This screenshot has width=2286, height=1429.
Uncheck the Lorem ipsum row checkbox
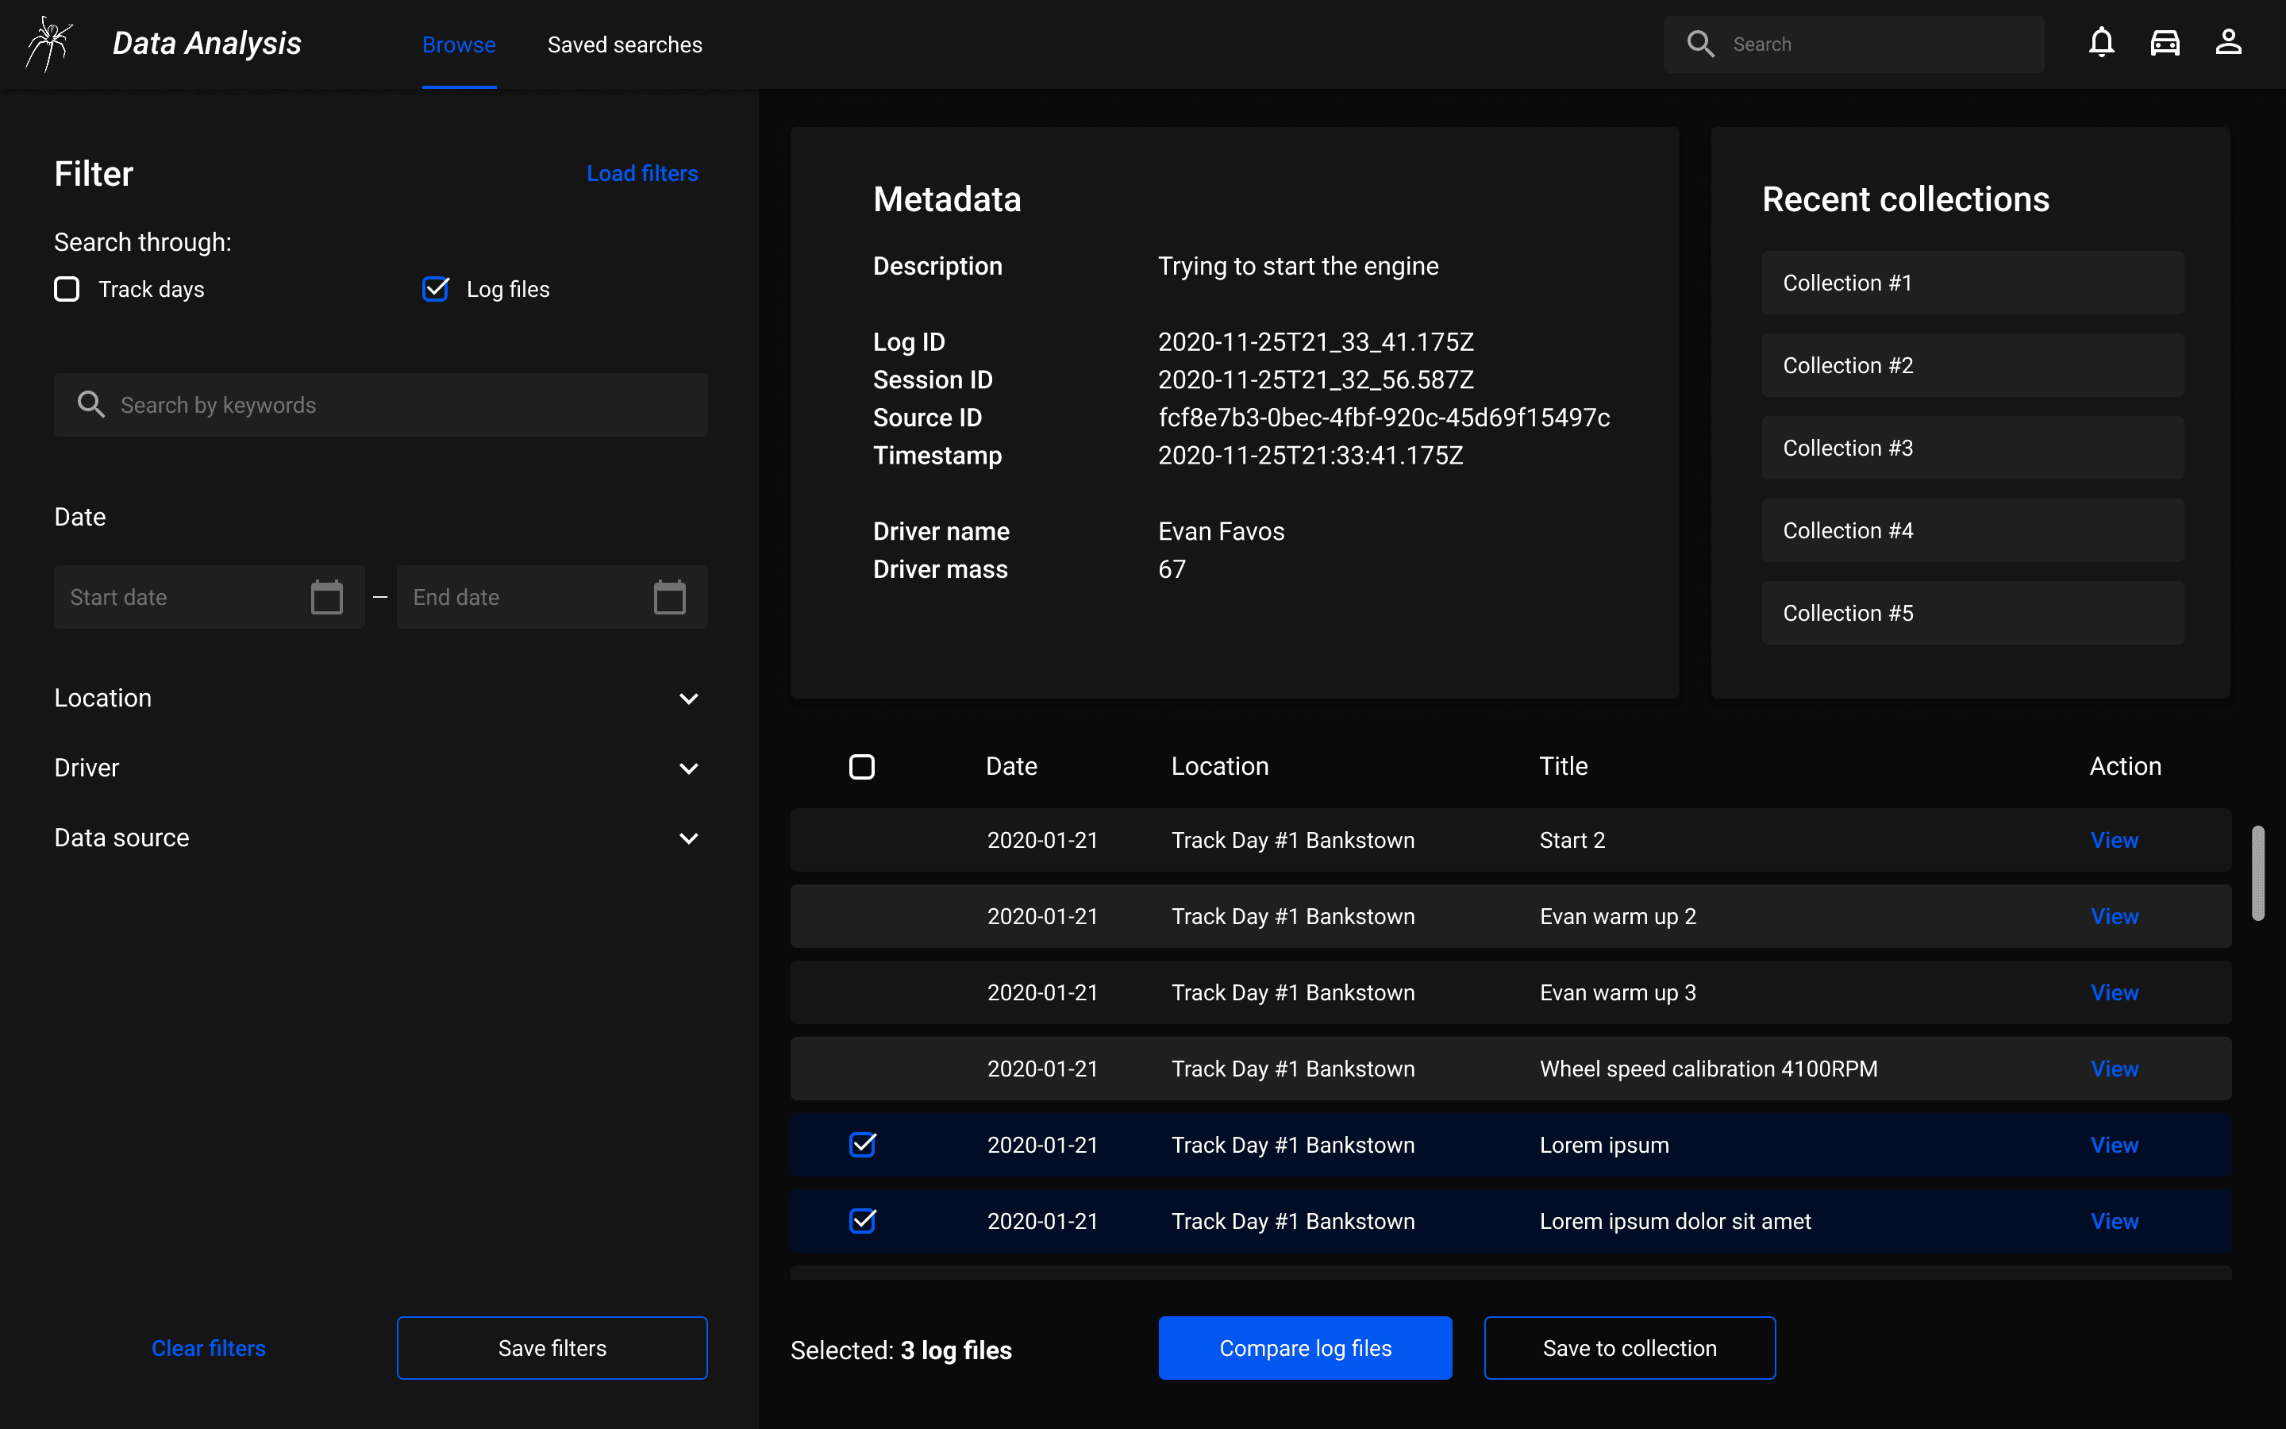click(x=863, y=1145)
